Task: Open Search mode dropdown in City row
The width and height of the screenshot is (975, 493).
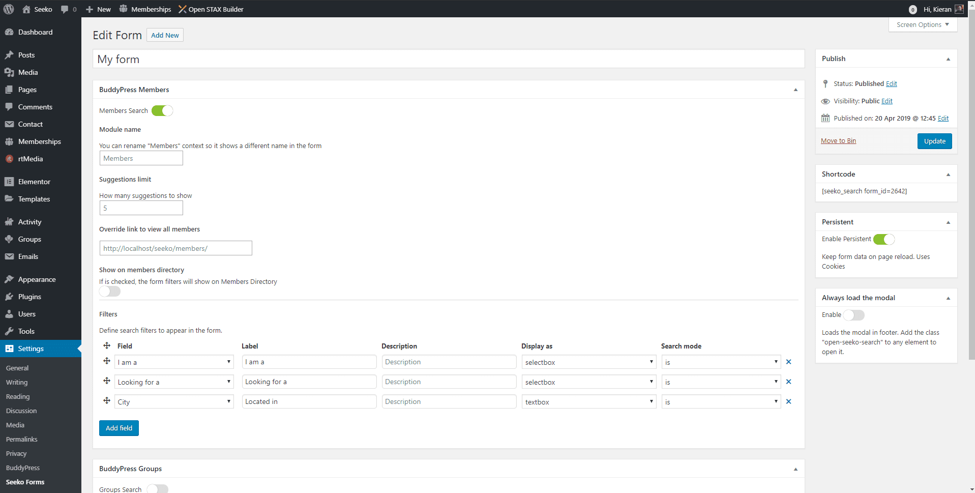Action: point(721,402)
